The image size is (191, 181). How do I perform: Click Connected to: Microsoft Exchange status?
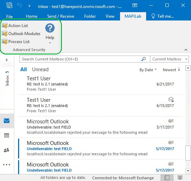point(123,178)
